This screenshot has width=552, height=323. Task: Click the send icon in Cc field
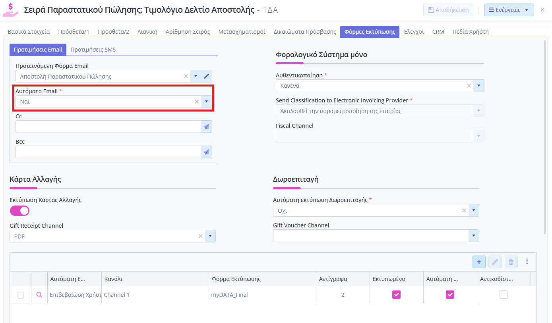tap(206, 127)
